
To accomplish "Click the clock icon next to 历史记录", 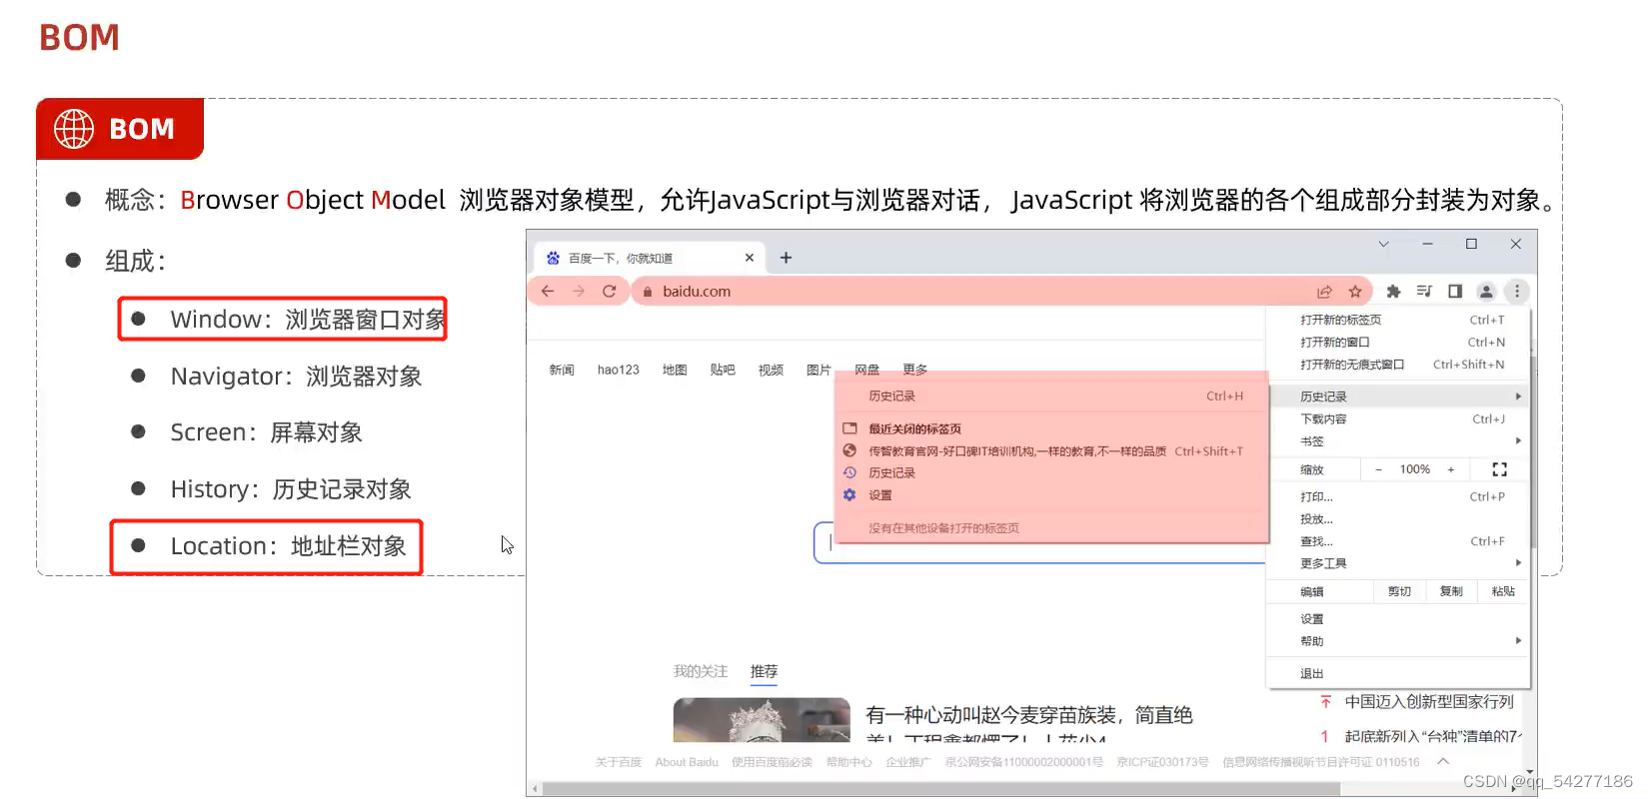I will click(x=849, y=472).
